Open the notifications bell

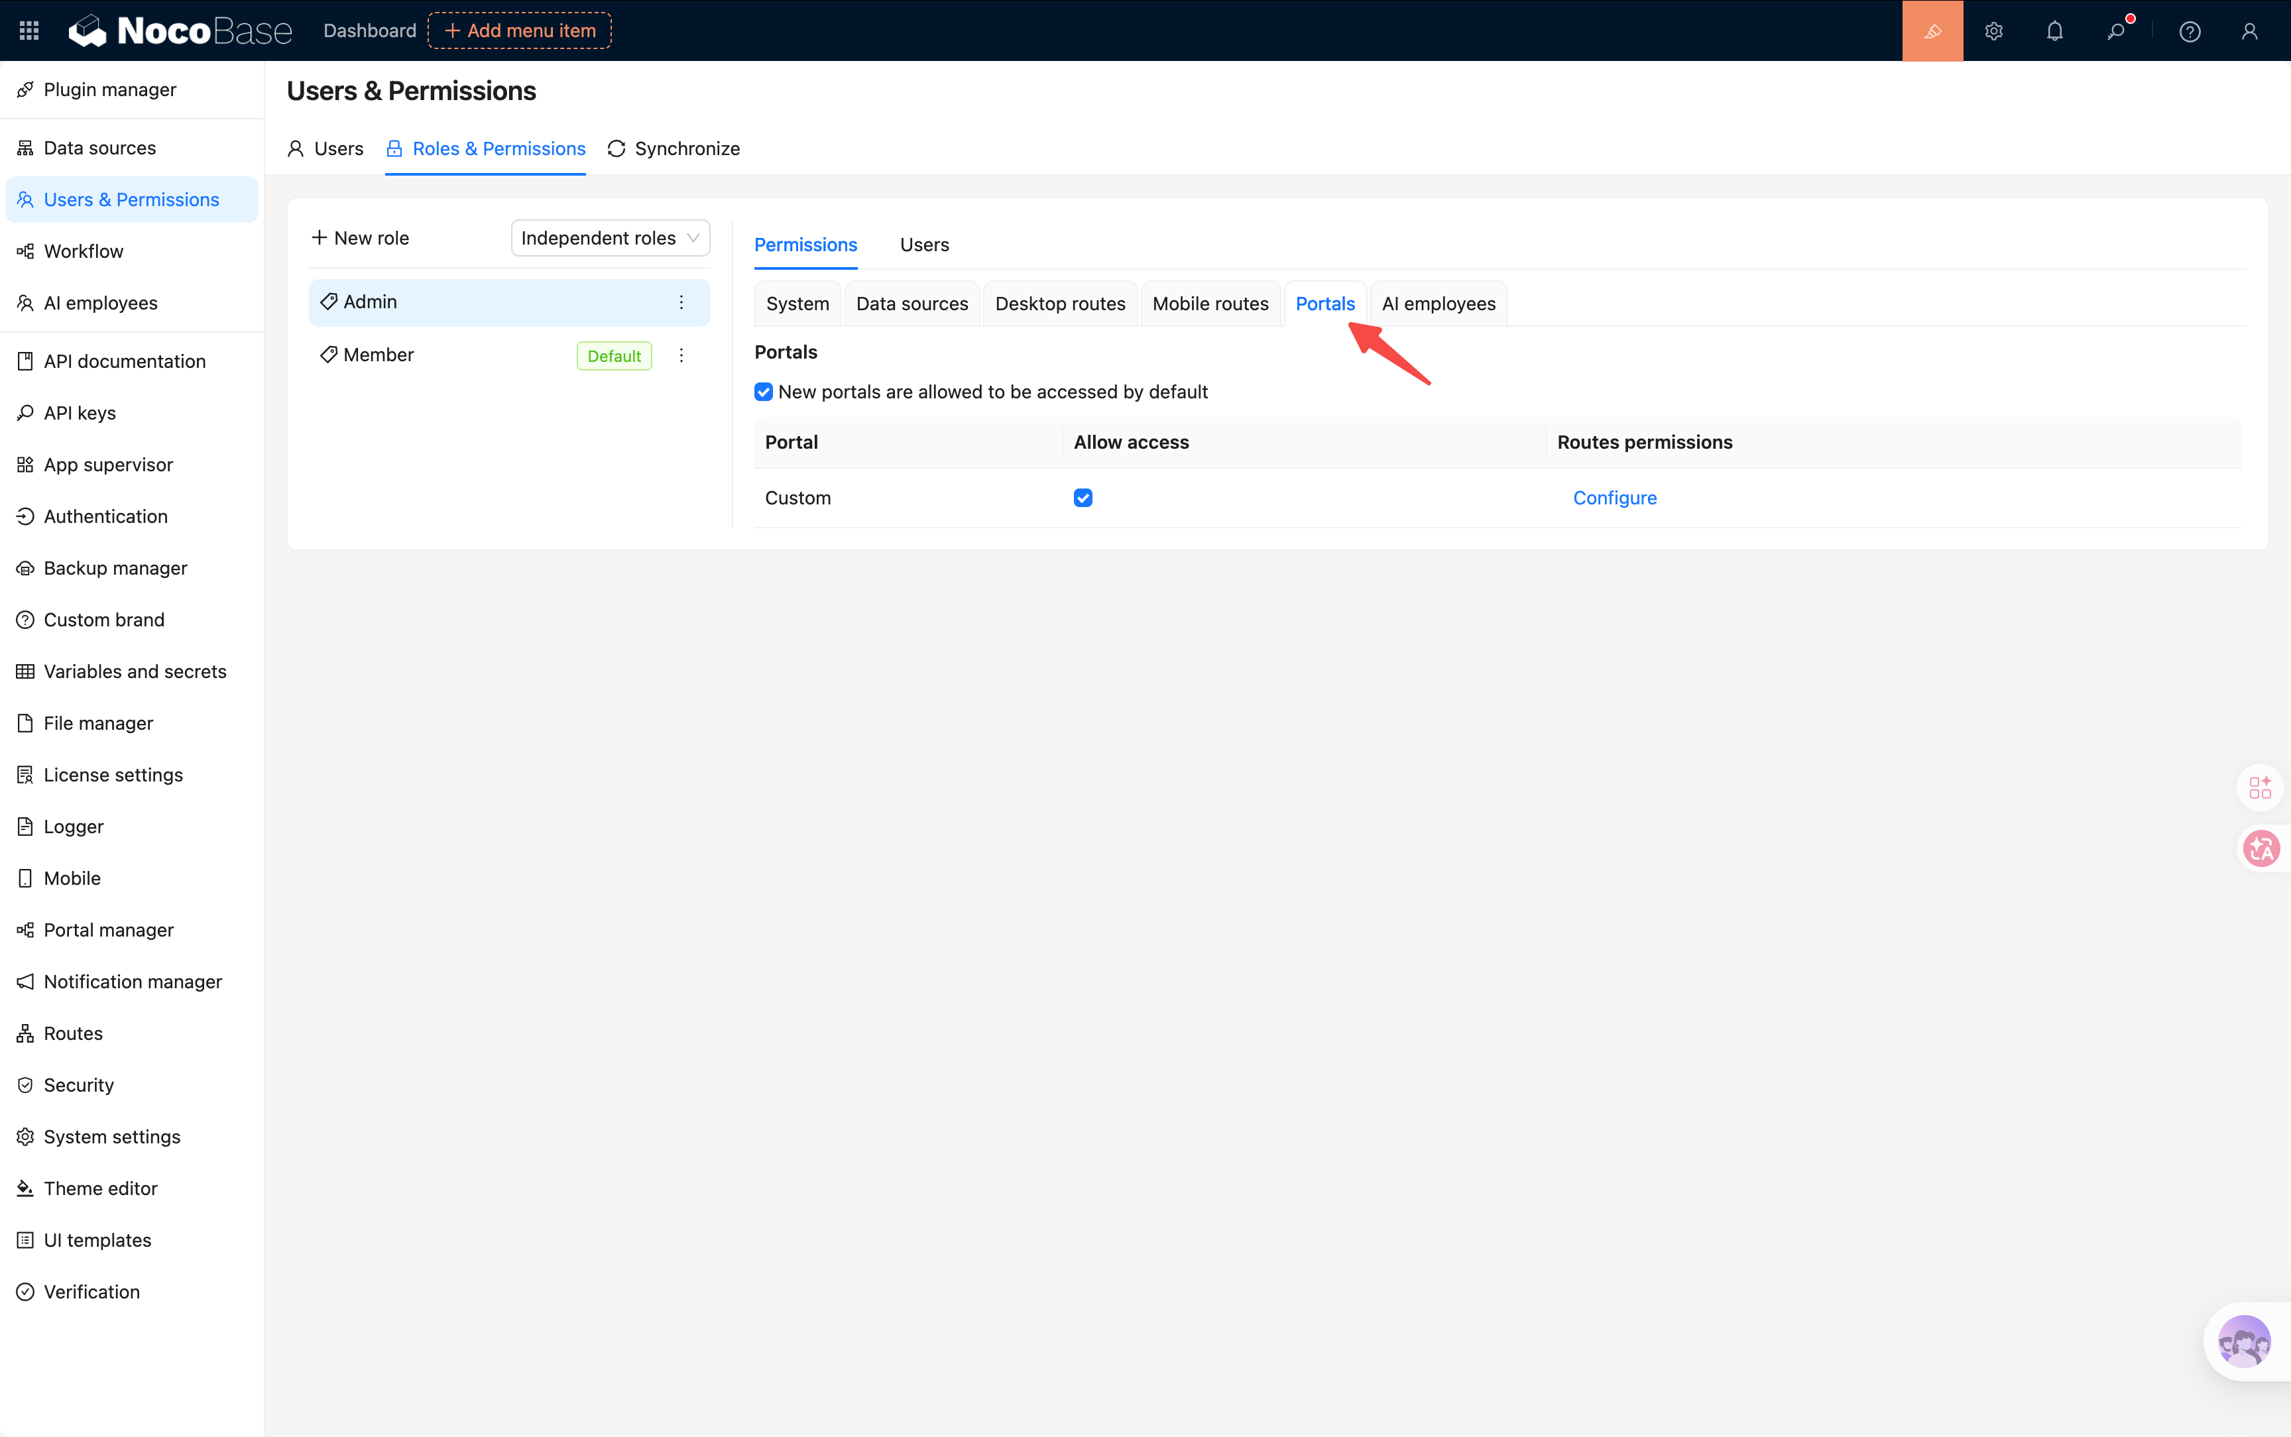pyautogui.click(x=2054, y=30)
